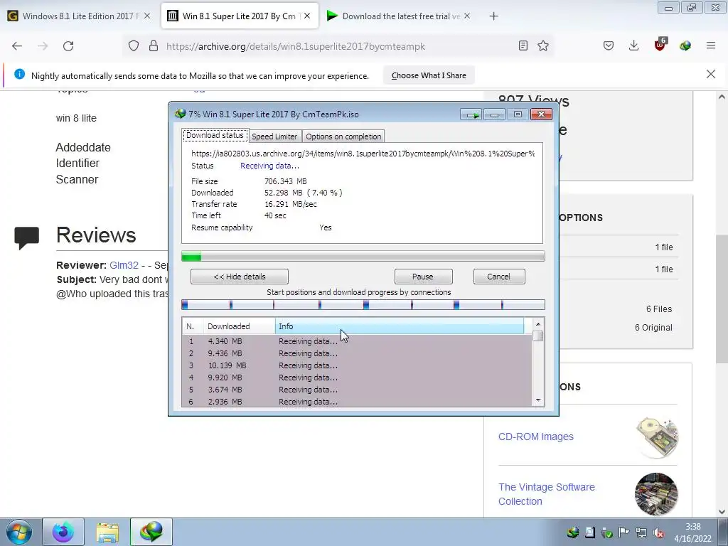This screenshot has height=546, width=728.
Task: Select connection 1 row with 4.340 MB
Action: 357,341
